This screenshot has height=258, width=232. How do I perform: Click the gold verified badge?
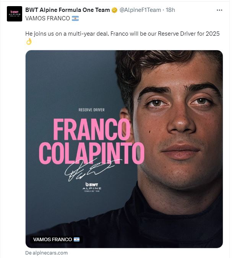click(114, 10)
